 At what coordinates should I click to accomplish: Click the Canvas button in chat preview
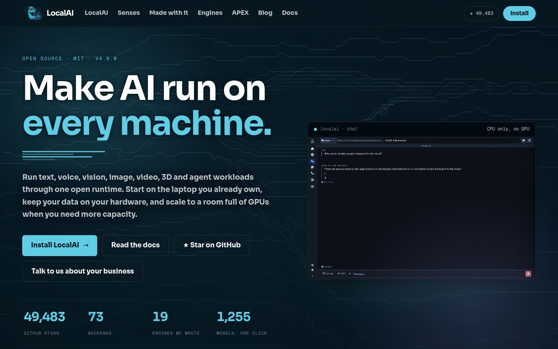point(328,274)
